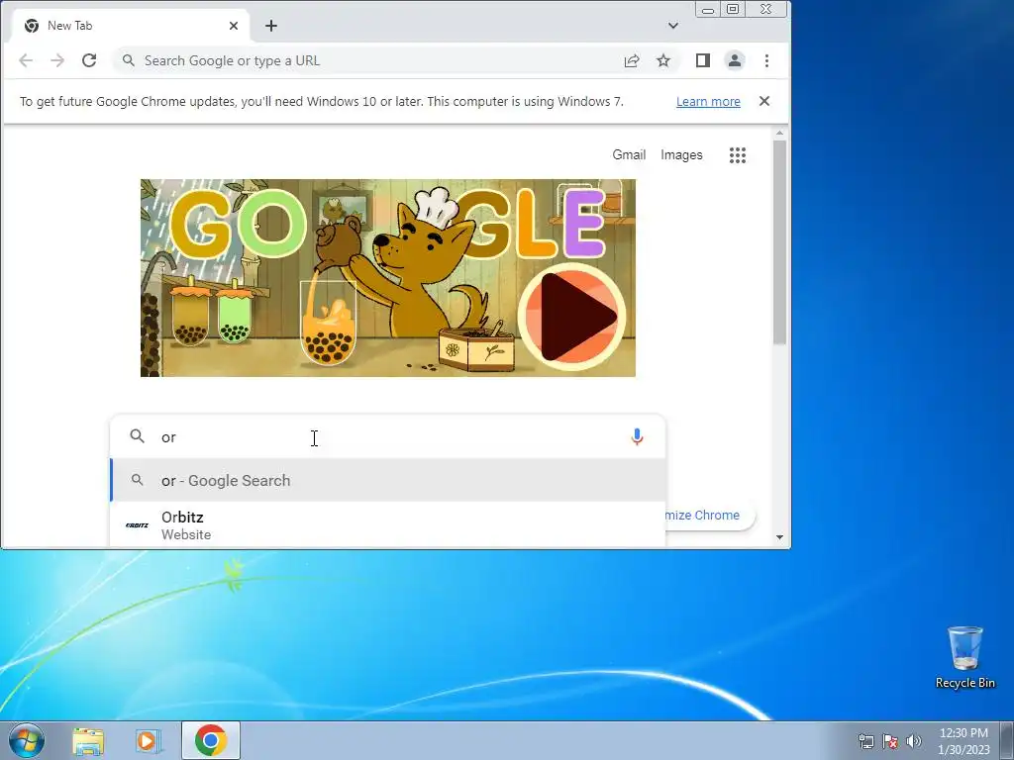This screenshot has width=1014, height=760.
Task: Open the Chrome three-dot menu
Action: point(767,60)
